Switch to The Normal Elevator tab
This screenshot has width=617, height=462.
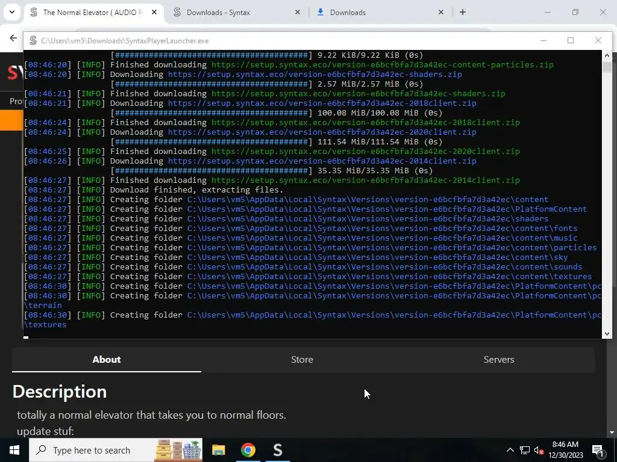tap(93, 12)
